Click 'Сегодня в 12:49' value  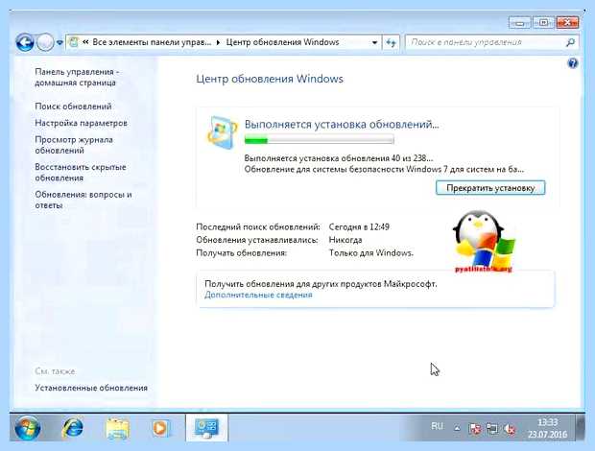[x=359, y=226]
